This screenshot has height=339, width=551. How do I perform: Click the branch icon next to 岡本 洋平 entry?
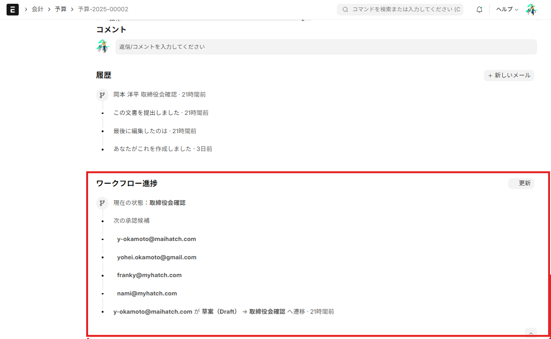tap(102, 95)
